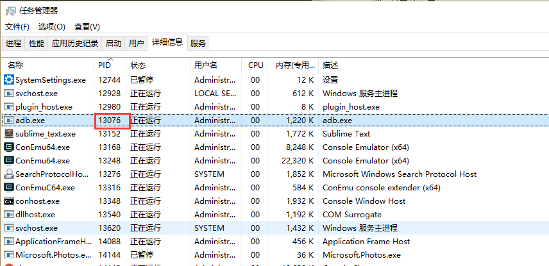Click the sublime_text.exe icon

9,134
